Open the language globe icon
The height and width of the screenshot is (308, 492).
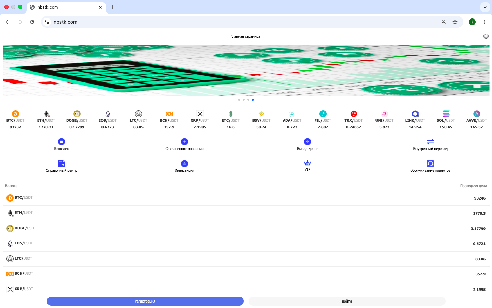[486, 36]
